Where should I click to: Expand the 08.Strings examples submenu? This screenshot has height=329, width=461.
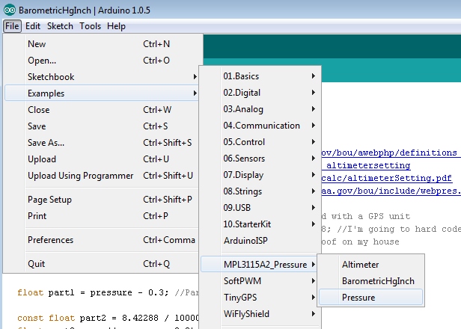[x=260, y=191]
